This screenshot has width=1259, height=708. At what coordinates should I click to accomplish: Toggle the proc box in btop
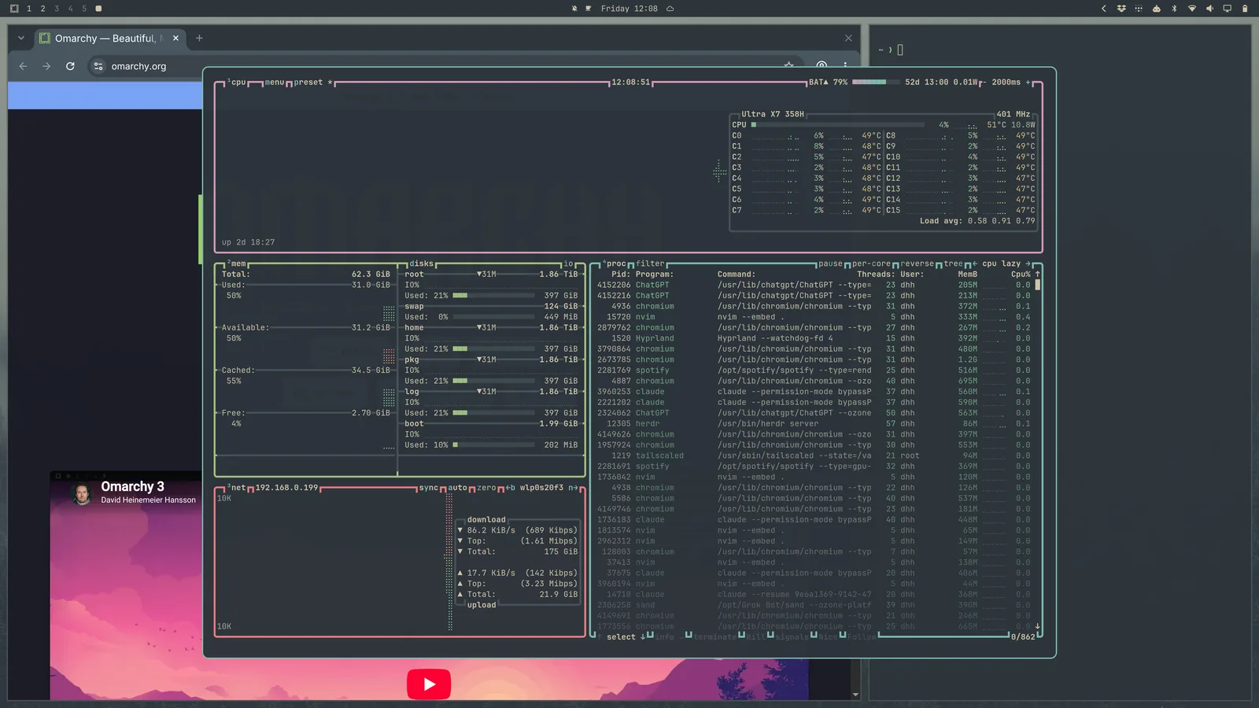point(615,264)
